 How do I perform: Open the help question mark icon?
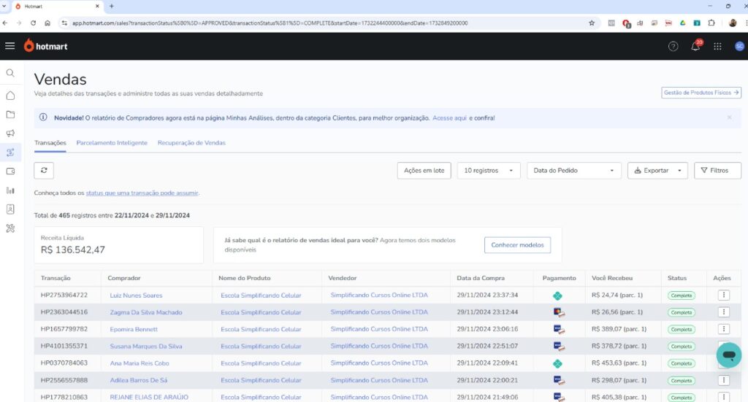point(673,46)
